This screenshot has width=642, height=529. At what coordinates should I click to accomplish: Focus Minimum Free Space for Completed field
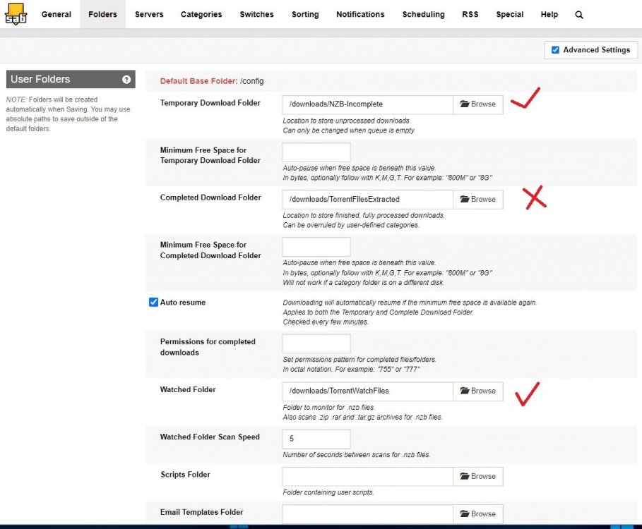[x=316, y=247]
